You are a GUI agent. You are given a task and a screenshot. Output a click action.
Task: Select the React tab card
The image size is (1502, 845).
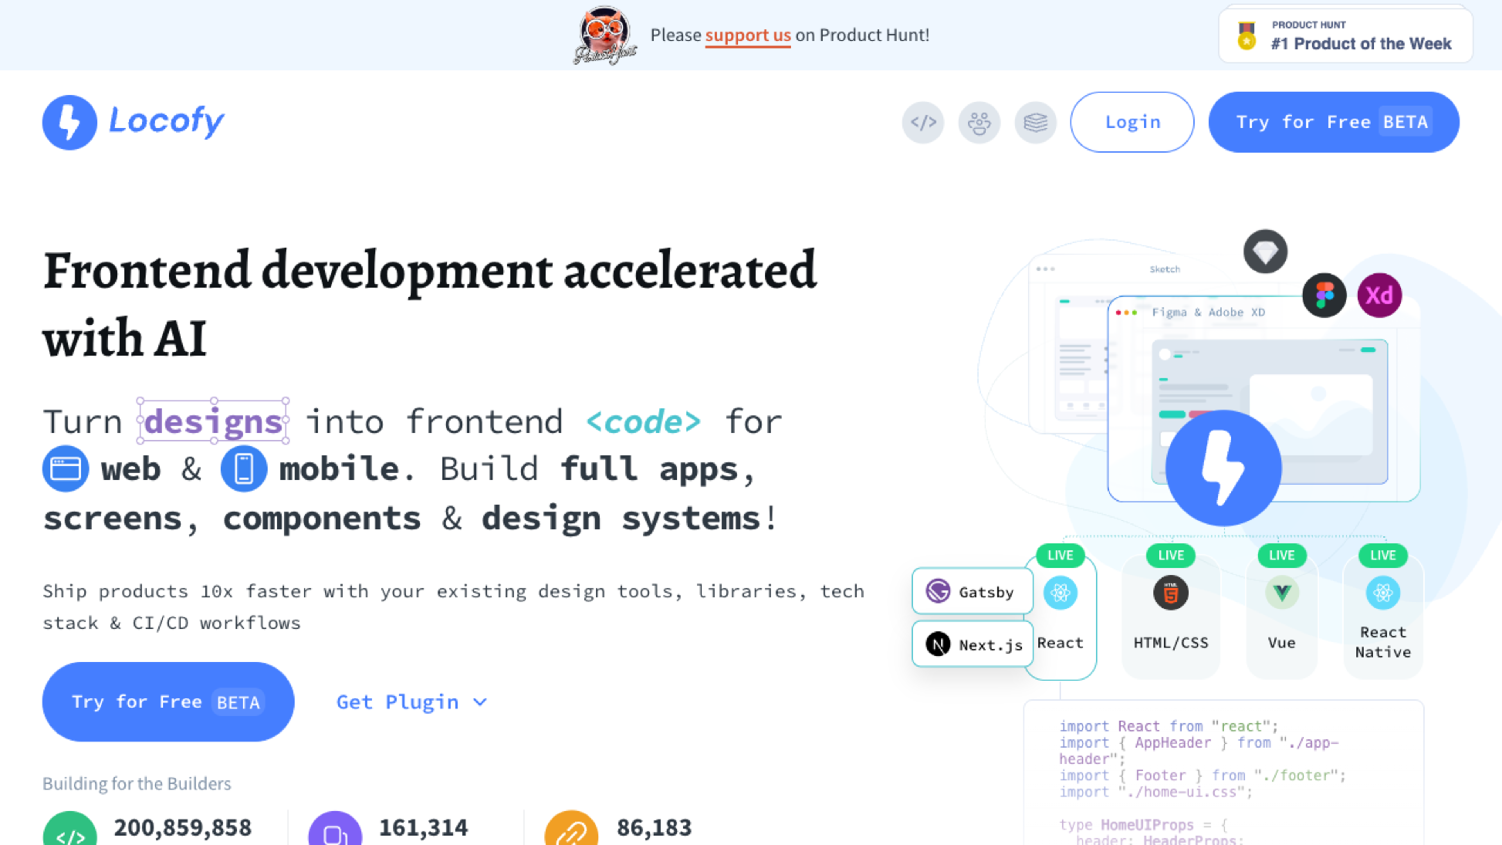click(x=1061, y=618)
